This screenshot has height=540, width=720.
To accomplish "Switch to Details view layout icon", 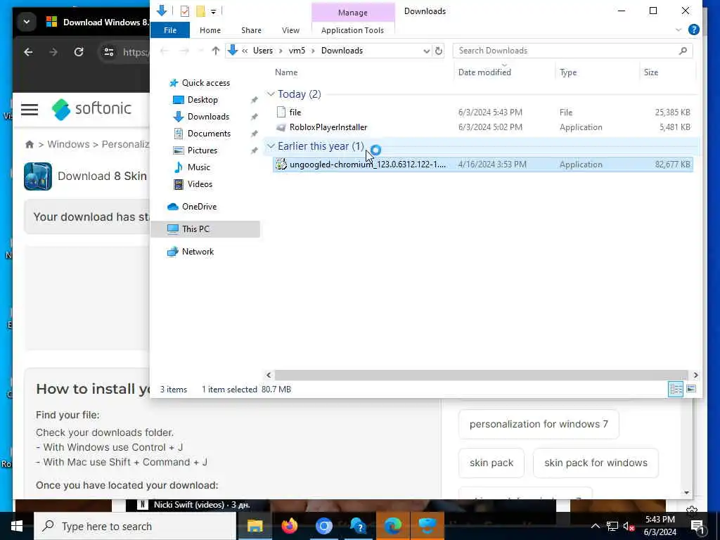I will [x=676, y=390].
